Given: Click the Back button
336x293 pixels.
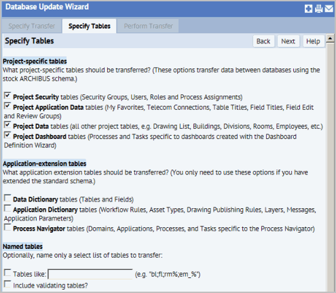Looking at the screenshot, I should 263,41.
